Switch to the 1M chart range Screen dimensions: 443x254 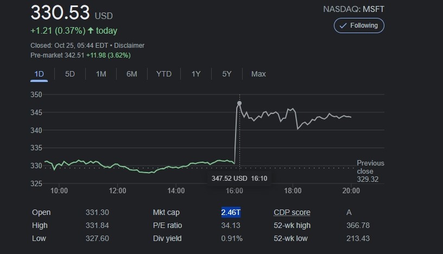[x=101, y=74]
